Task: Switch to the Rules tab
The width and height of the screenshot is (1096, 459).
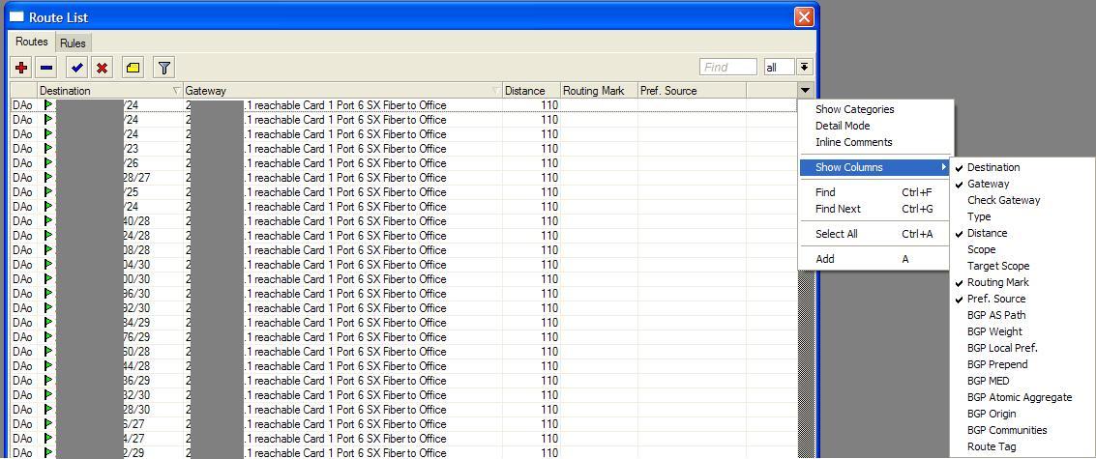Action: 73,43
